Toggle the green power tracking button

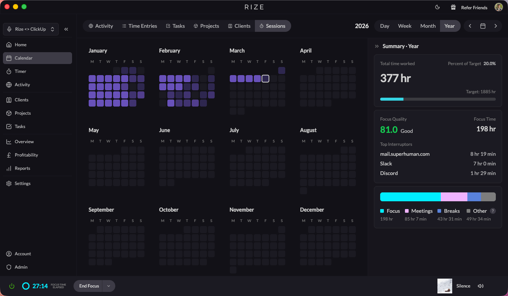(x=12, y=286)
